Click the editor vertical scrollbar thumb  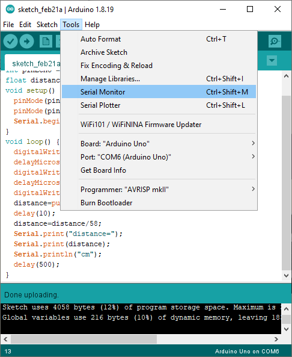pyautogui.click(x=287, y=183)
